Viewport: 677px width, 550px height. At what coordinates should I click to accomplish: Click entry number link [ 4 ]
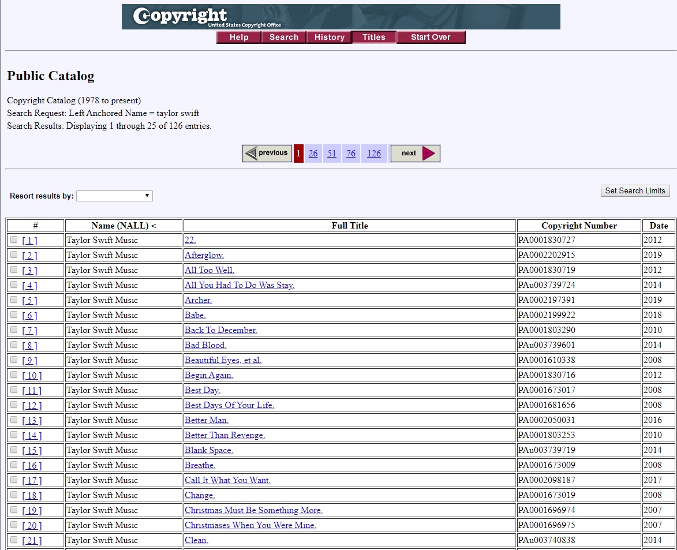[30, 285]
